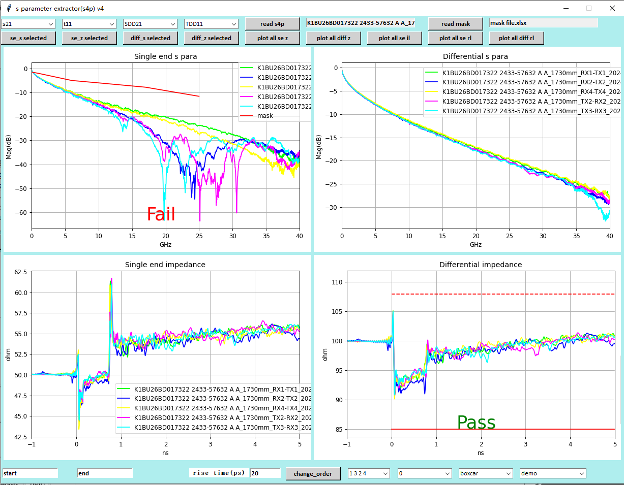Click diff_s selected button

point(151,38)
